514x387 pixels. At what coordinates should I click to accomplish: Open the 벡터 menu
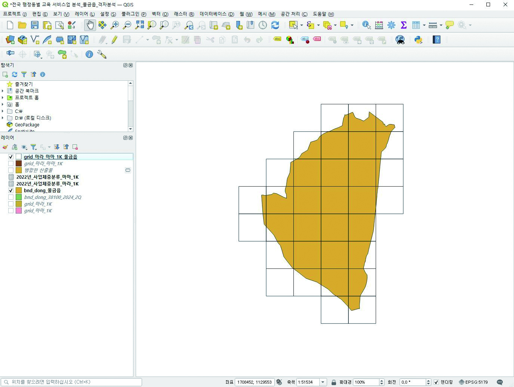click(160, 14)
